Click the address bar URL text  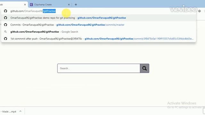pyautogui.click(x=33, y=11)
